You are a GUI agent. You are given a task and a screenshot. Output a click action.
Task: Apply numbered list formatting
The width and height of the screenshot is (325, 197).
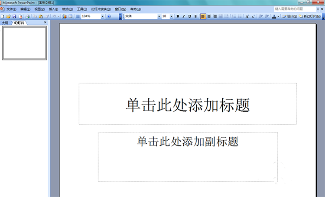coord(234,16)
